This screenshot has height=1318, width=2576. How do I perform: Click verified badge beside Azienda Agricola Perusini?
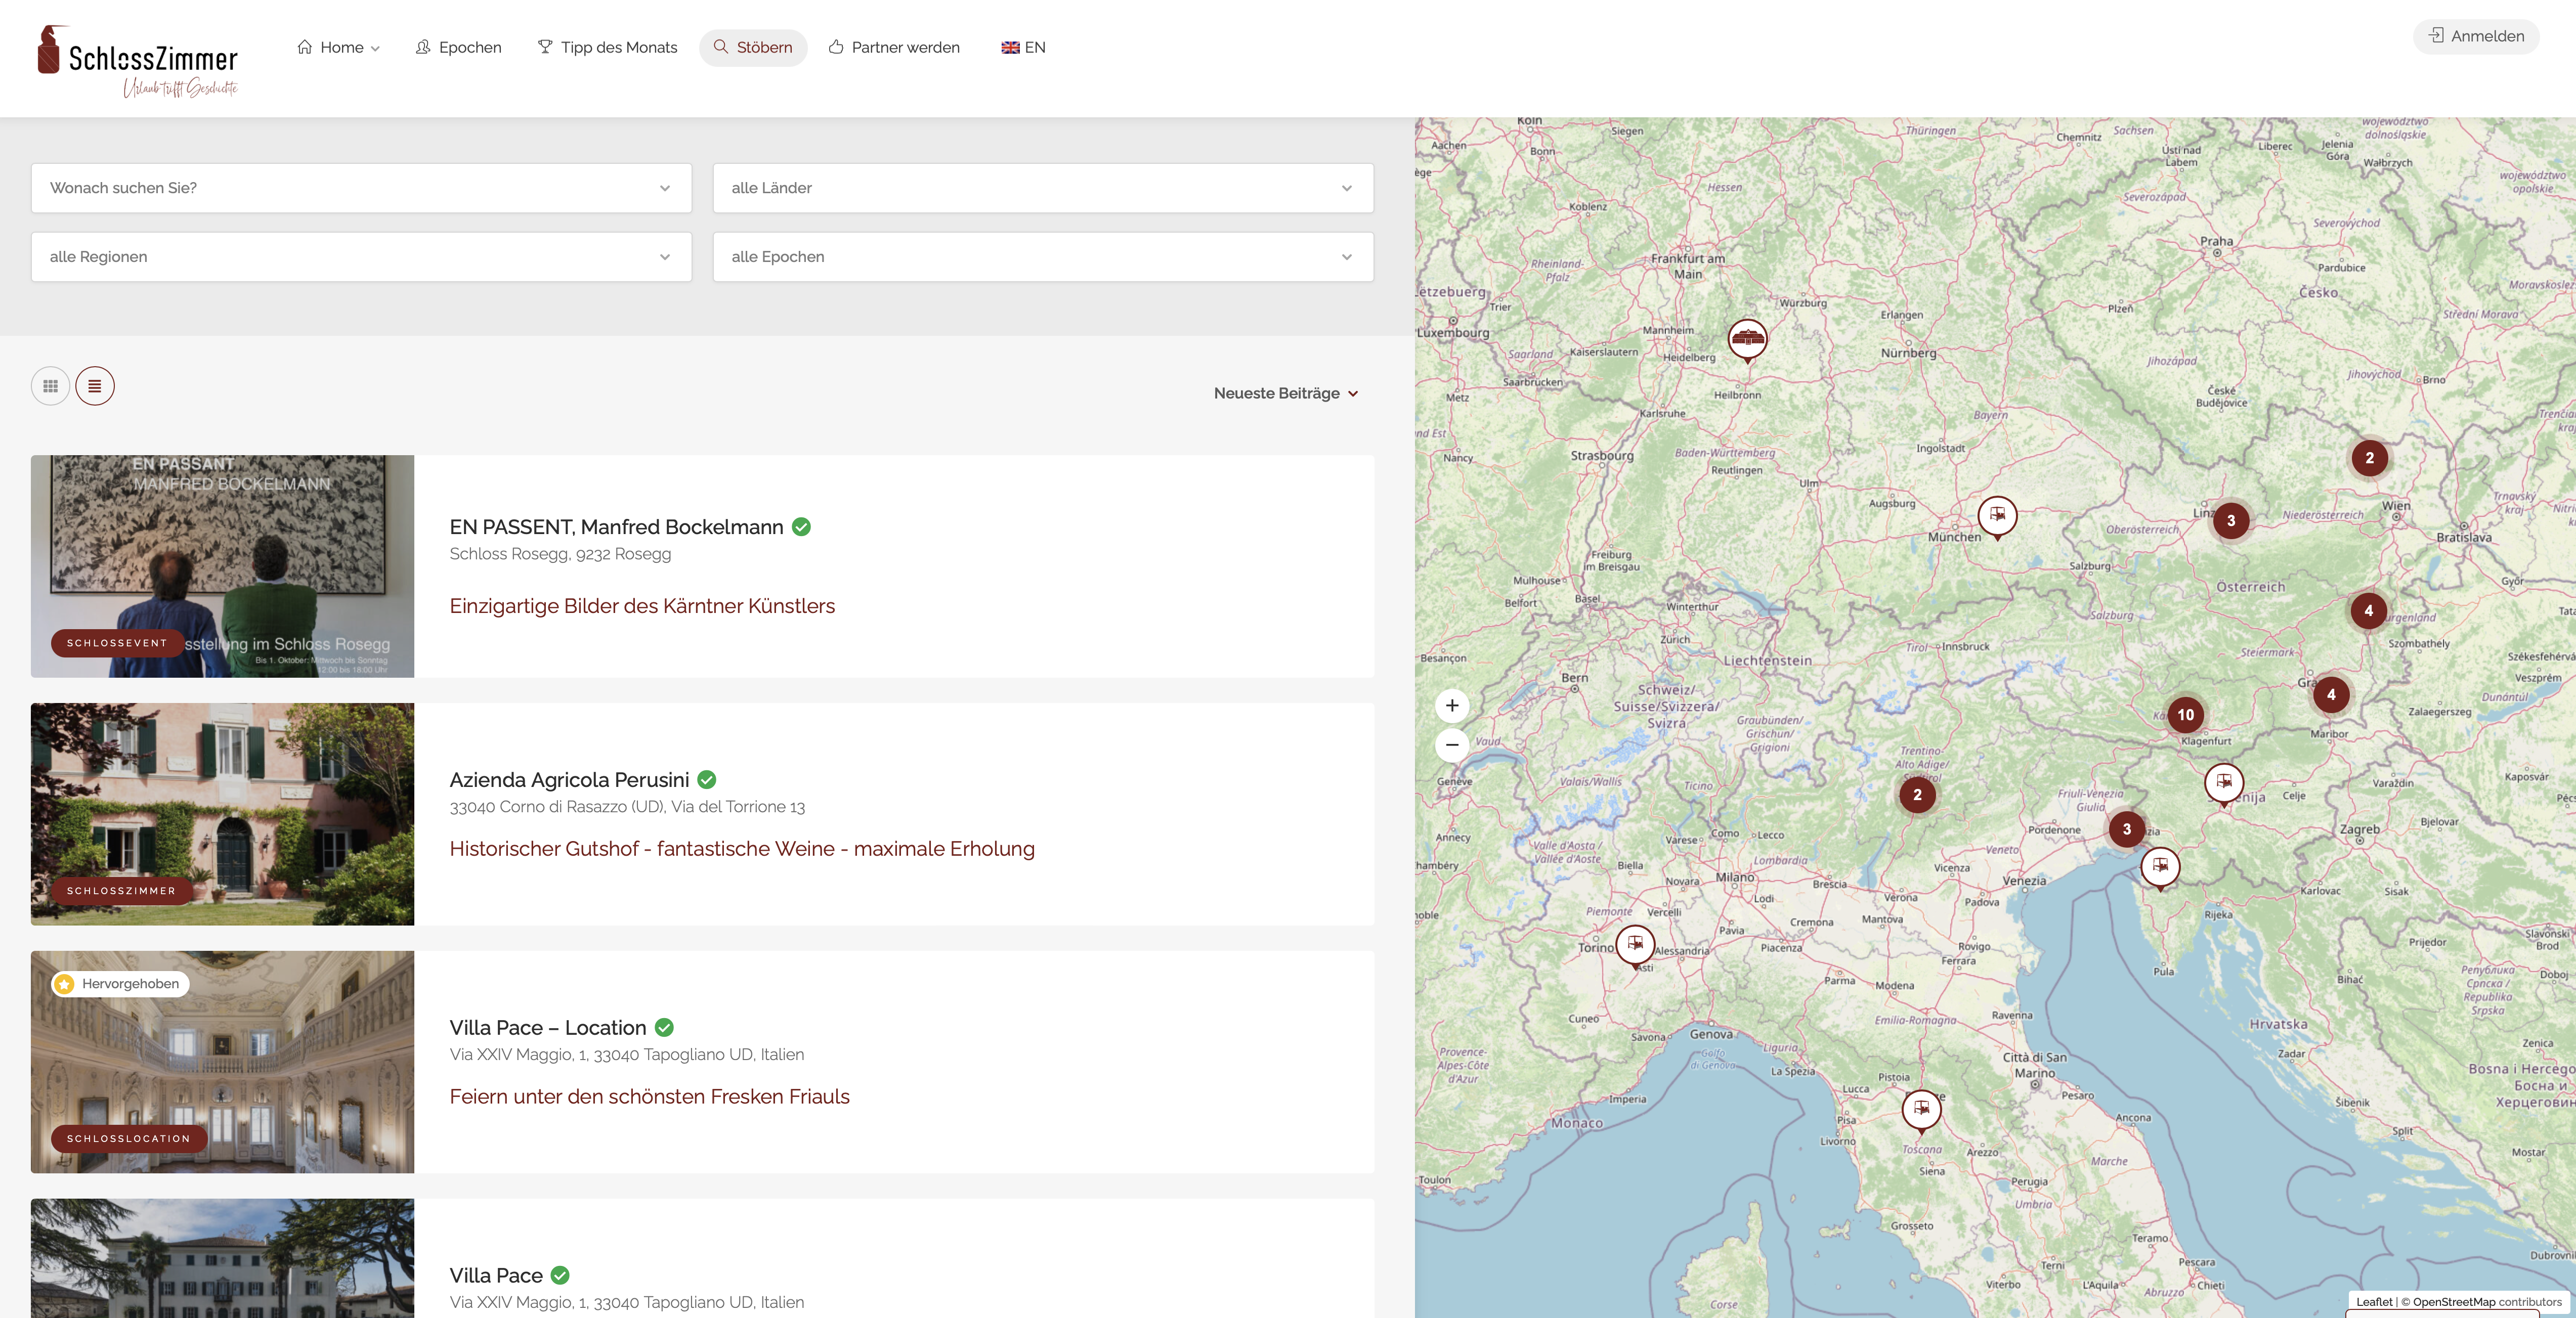pos(706,780)
